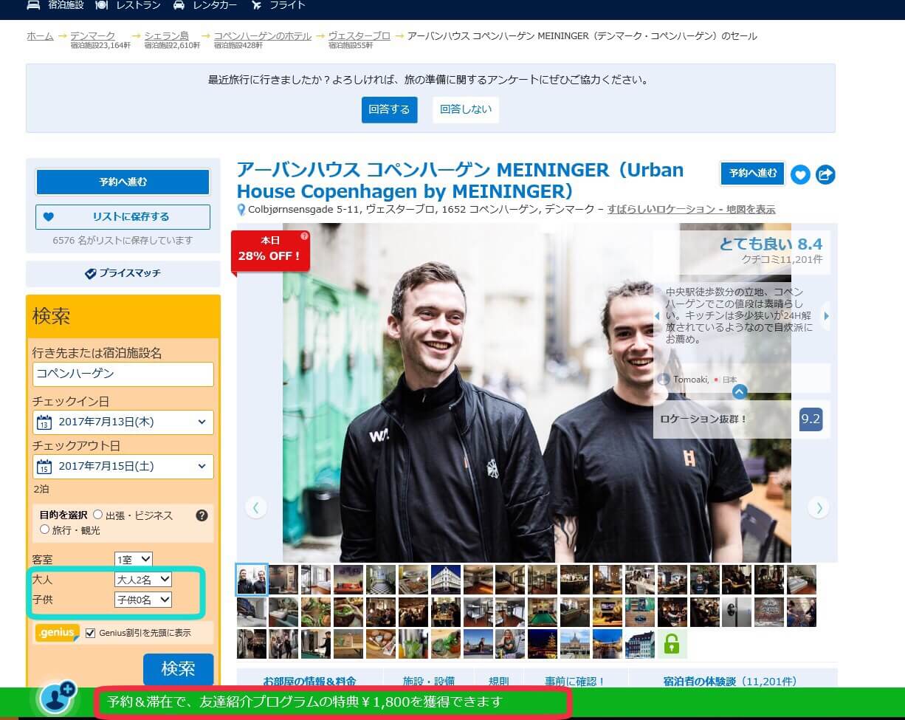Click the heart icon in リストに保存する button
Screen dimensions: 905x720
49,217
